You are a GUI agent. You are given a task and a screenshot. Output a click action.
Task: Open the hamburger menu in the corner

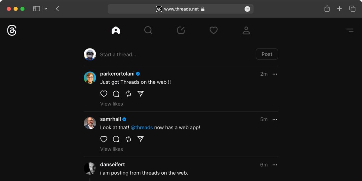click(x=350, y=31)
